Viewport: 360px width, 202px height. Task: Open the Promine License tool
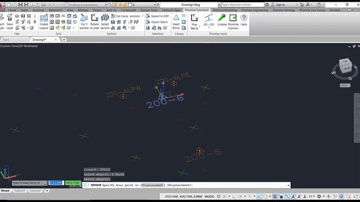tap(222, 20)
